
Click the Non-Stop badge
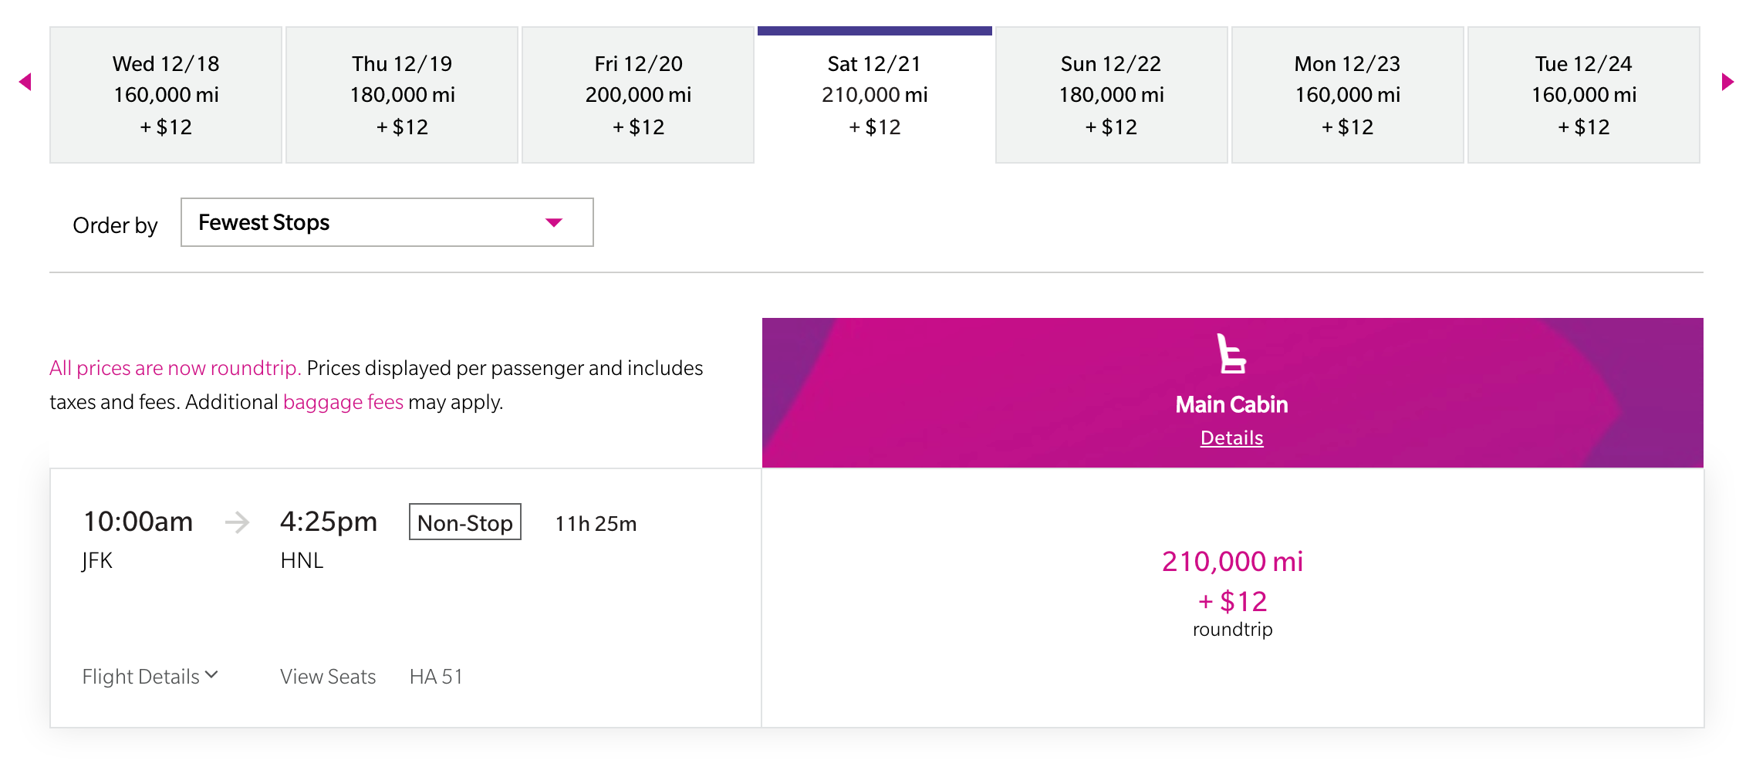[x=464, y=522]
